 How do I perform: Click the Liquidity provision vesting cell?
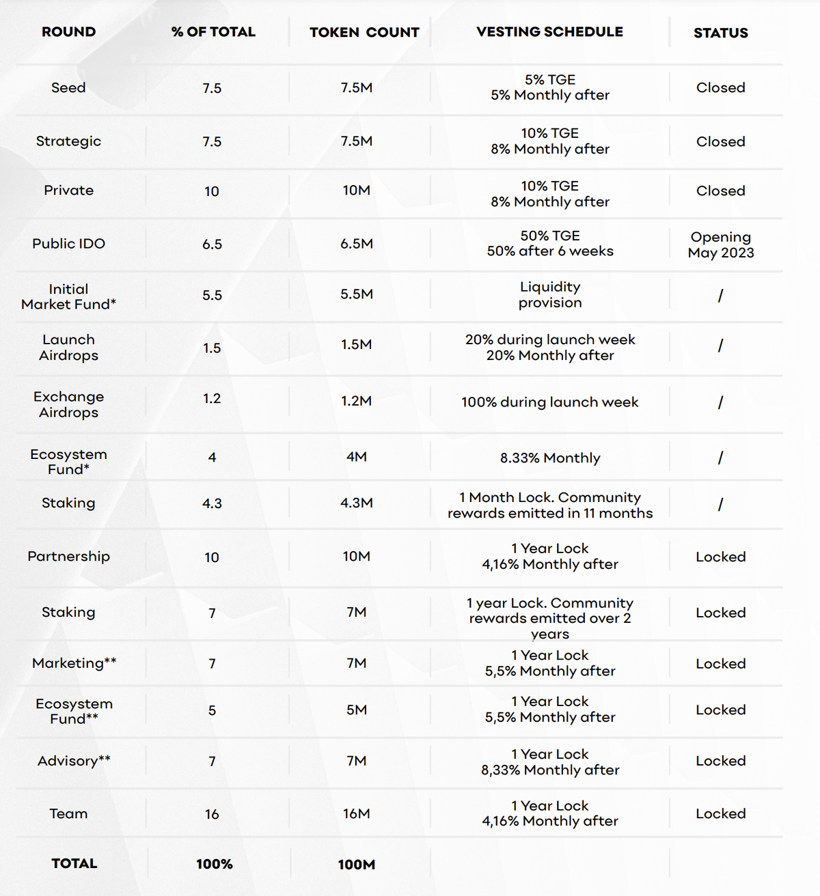[549, 295]
